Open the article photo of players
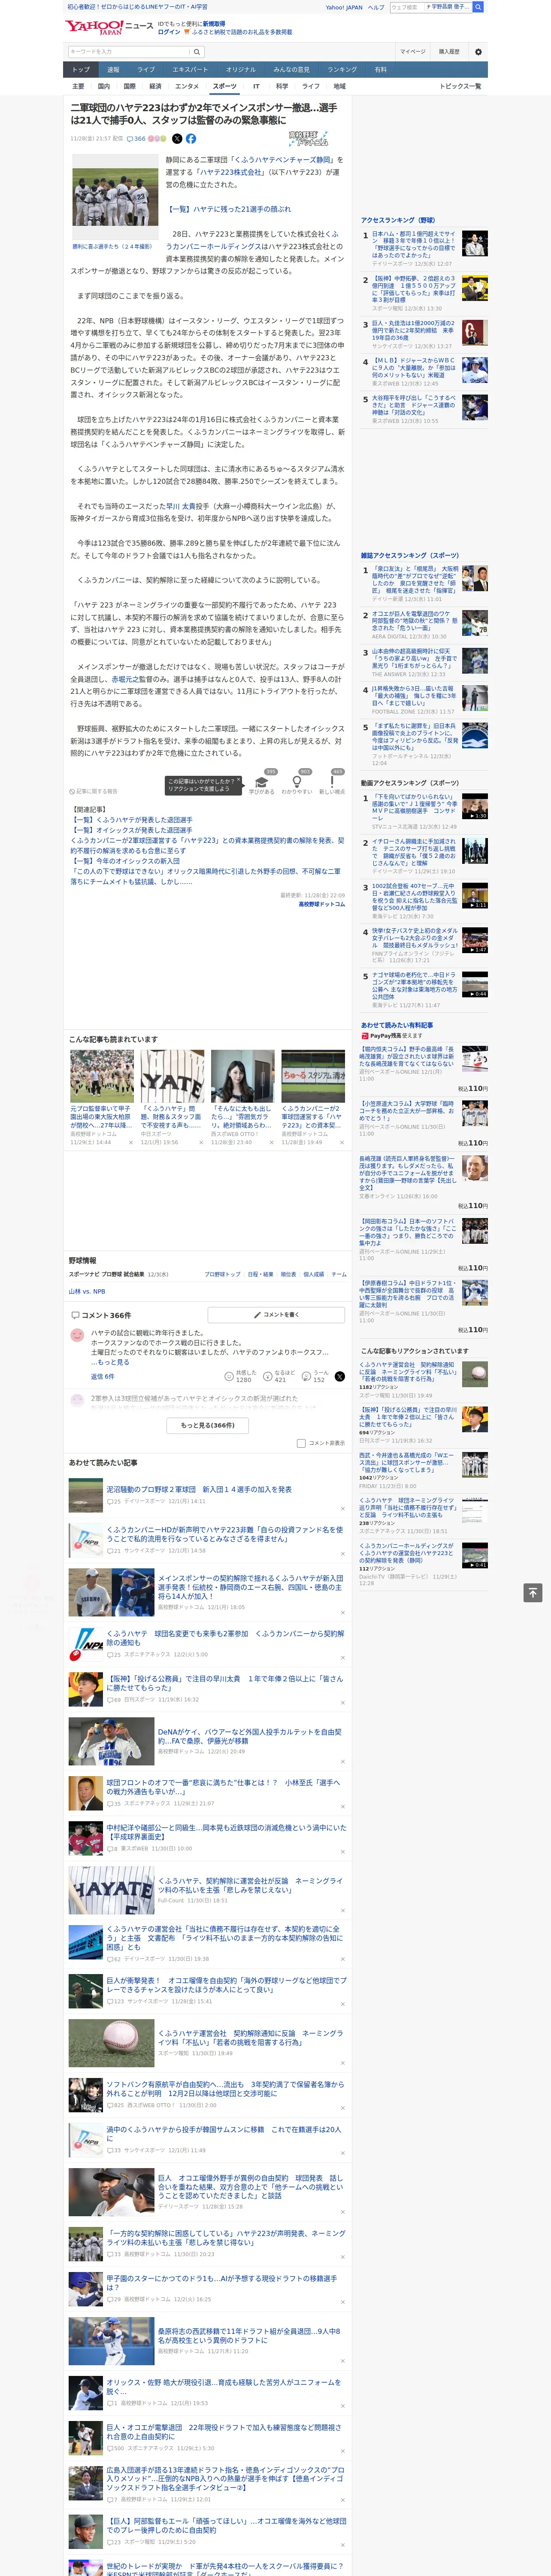Viewport: 551px width, 2576px height. 115,197
